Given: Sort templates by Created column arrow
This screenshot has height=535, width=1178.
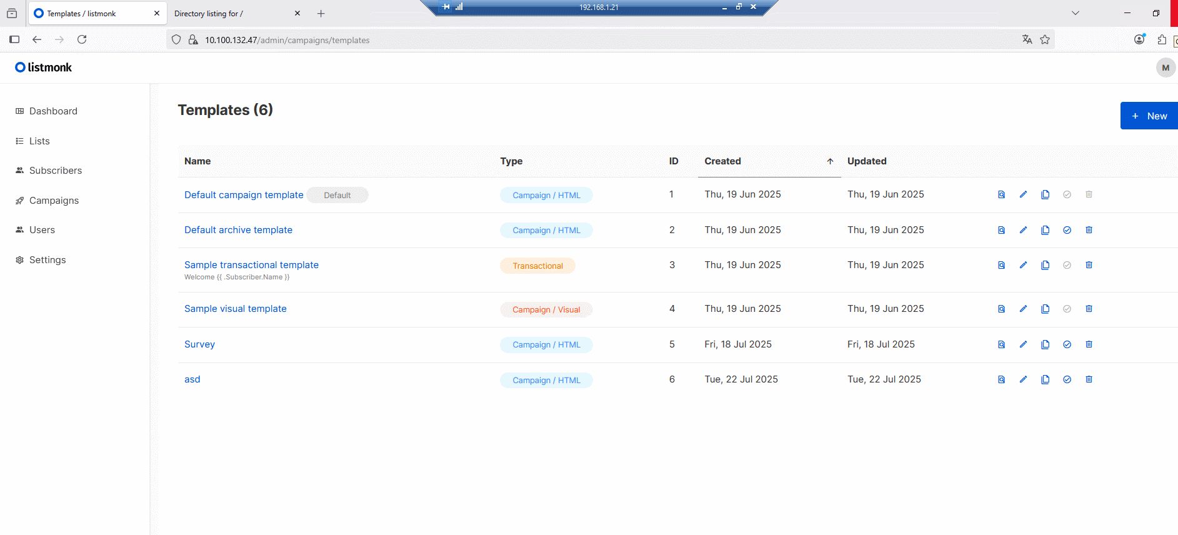Looking at the screenshot, I should click(830, 161).
